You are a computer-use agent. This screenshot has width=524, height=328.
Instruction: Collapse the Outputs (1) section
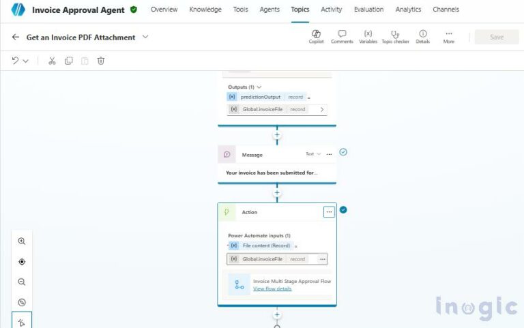[x=259, y=87]
